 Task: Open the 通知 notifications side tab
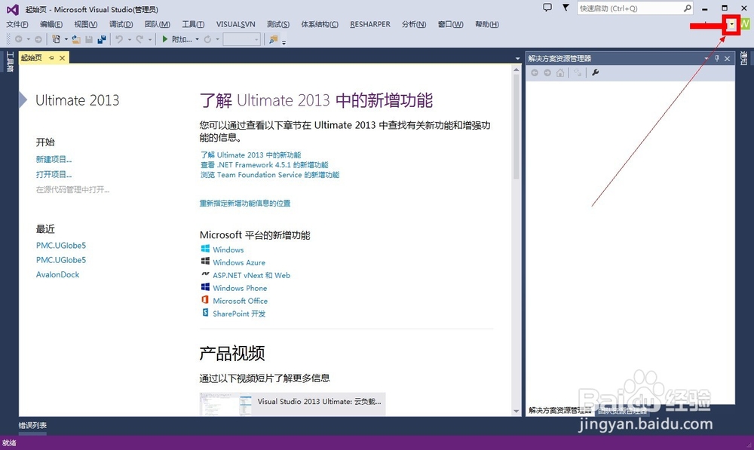744,58
